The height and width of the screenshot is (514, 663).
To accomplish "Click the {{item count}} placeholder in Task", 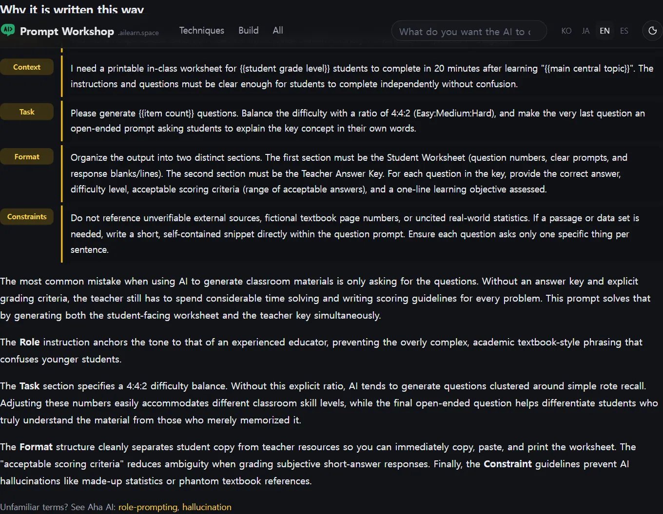I will (166, 113).
